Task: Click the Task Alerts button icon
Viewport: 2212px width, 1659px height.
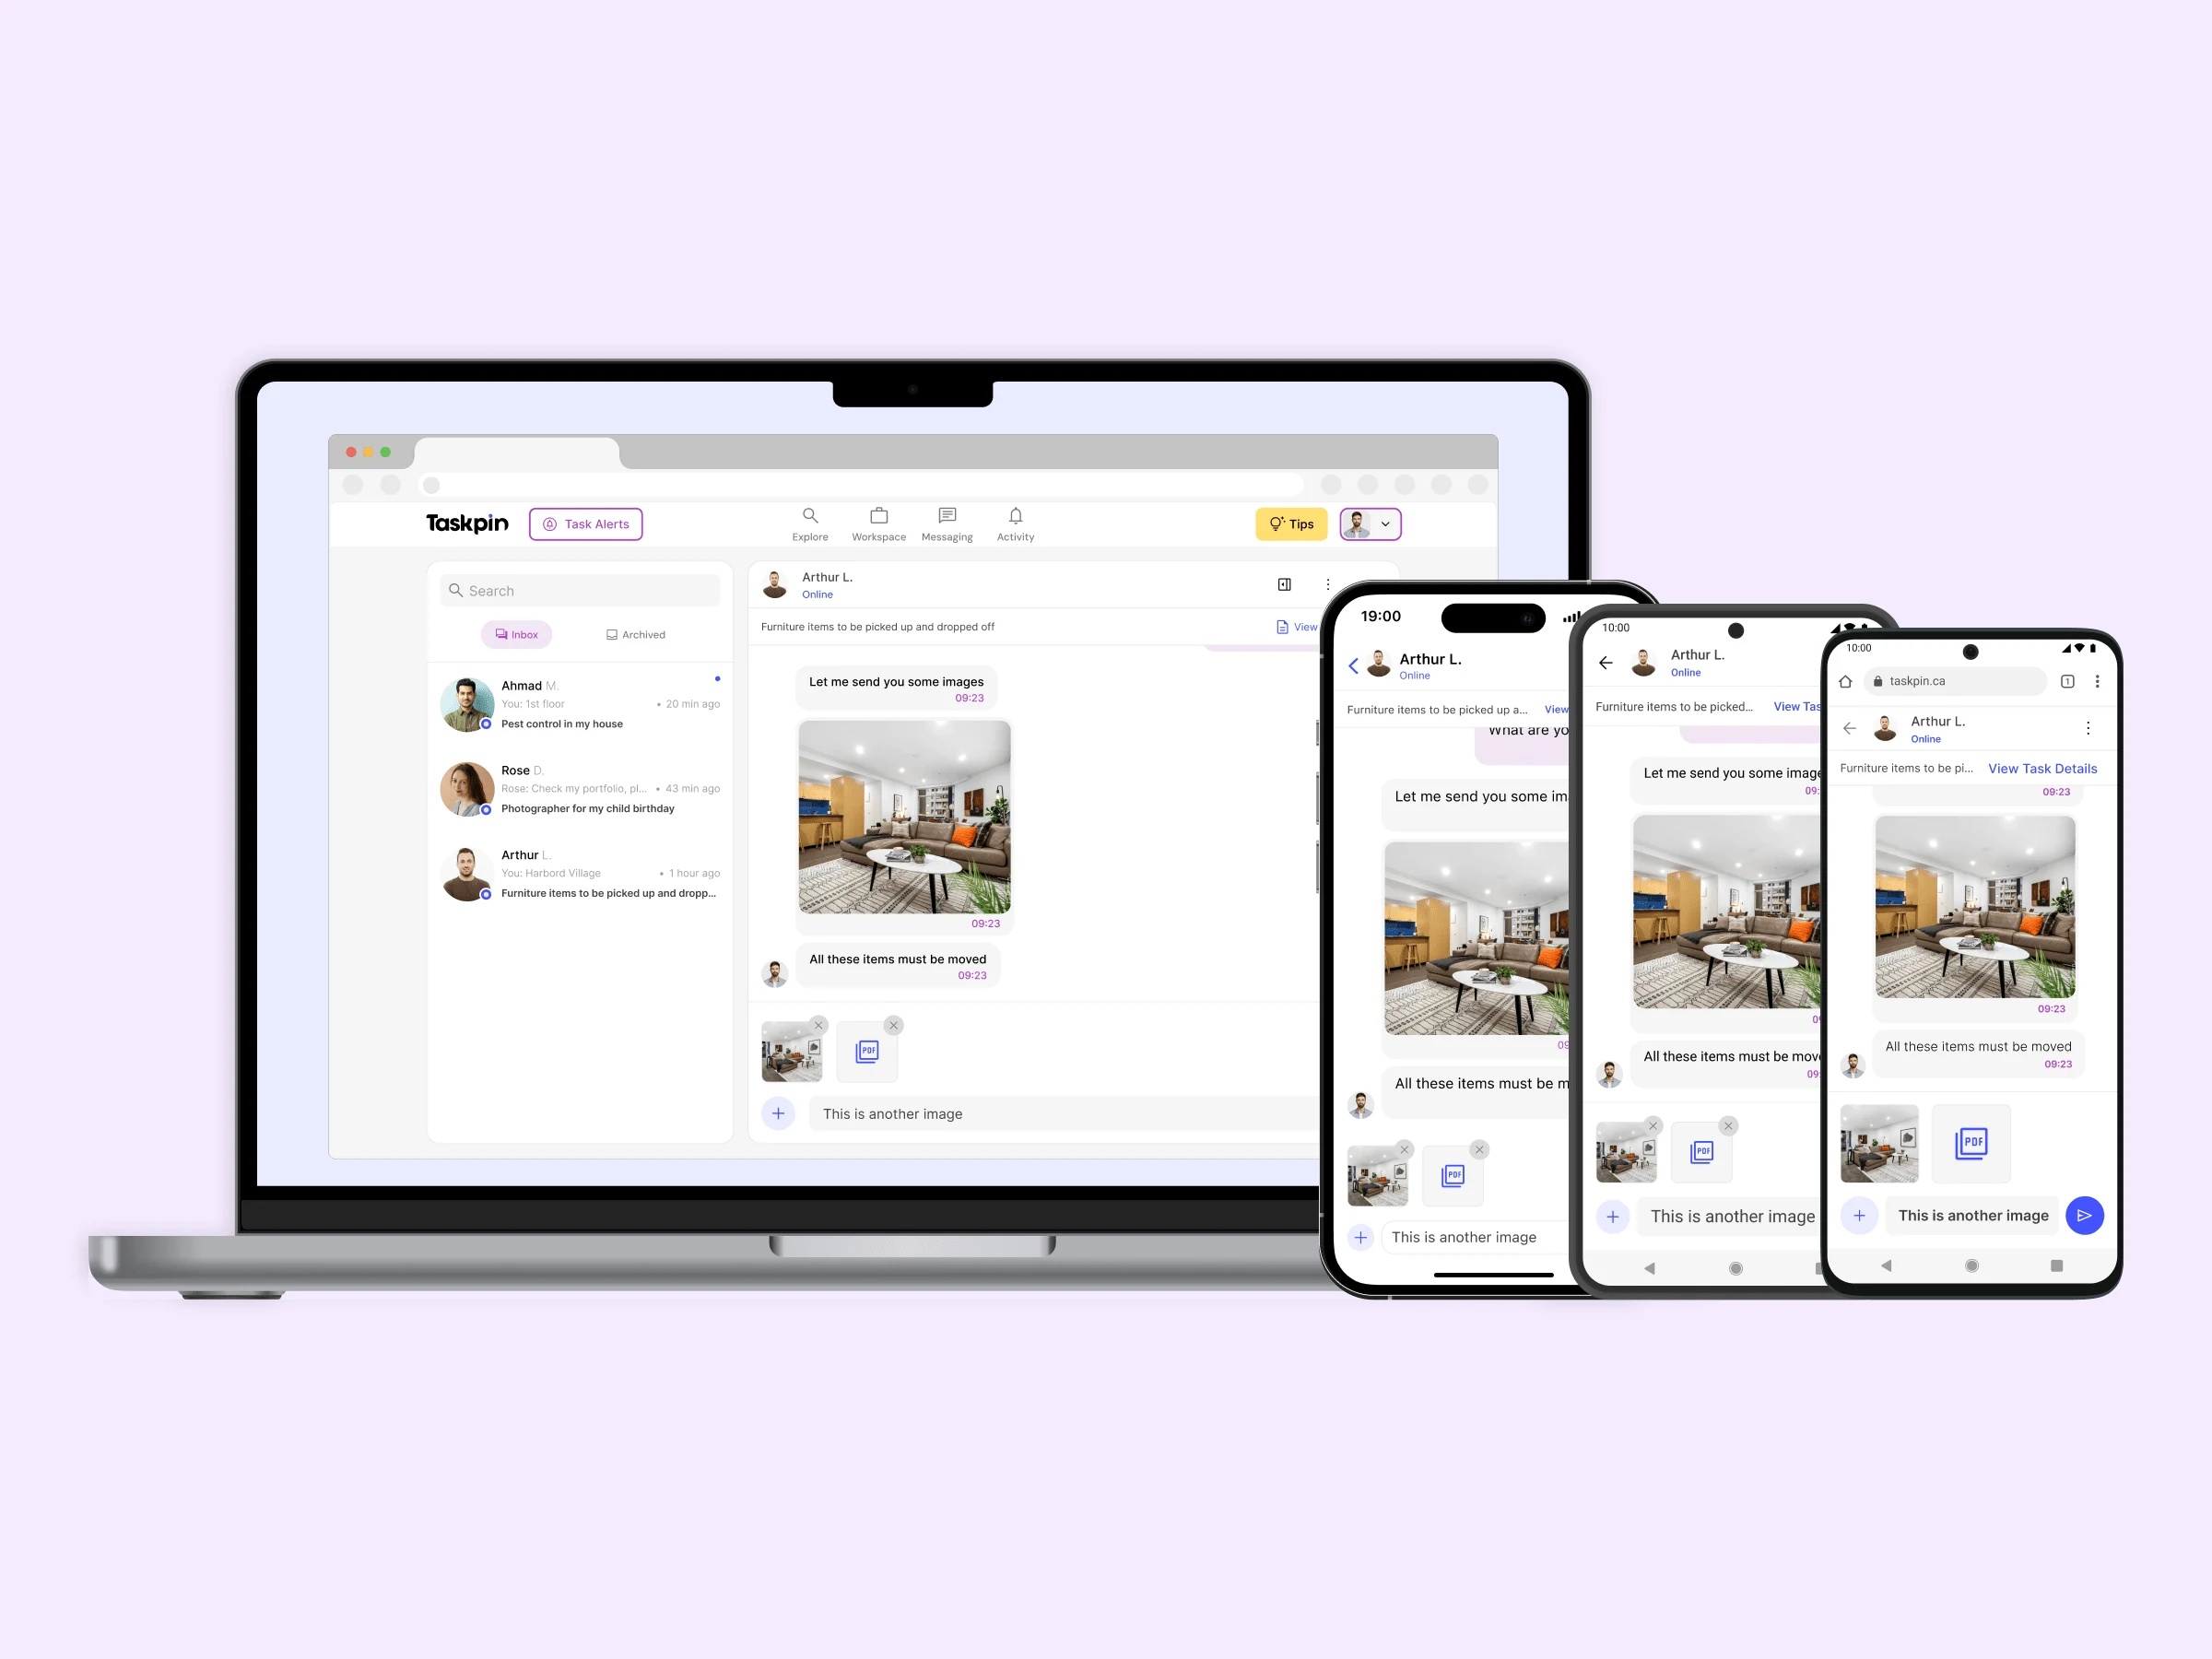Action: 548,523
